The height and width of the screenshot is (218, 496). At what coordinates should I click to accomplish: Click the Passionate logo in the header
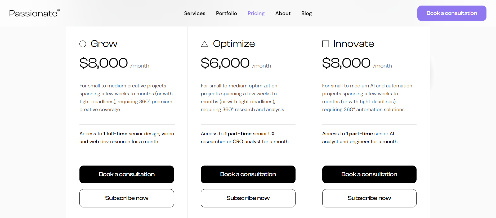point(34,13)
